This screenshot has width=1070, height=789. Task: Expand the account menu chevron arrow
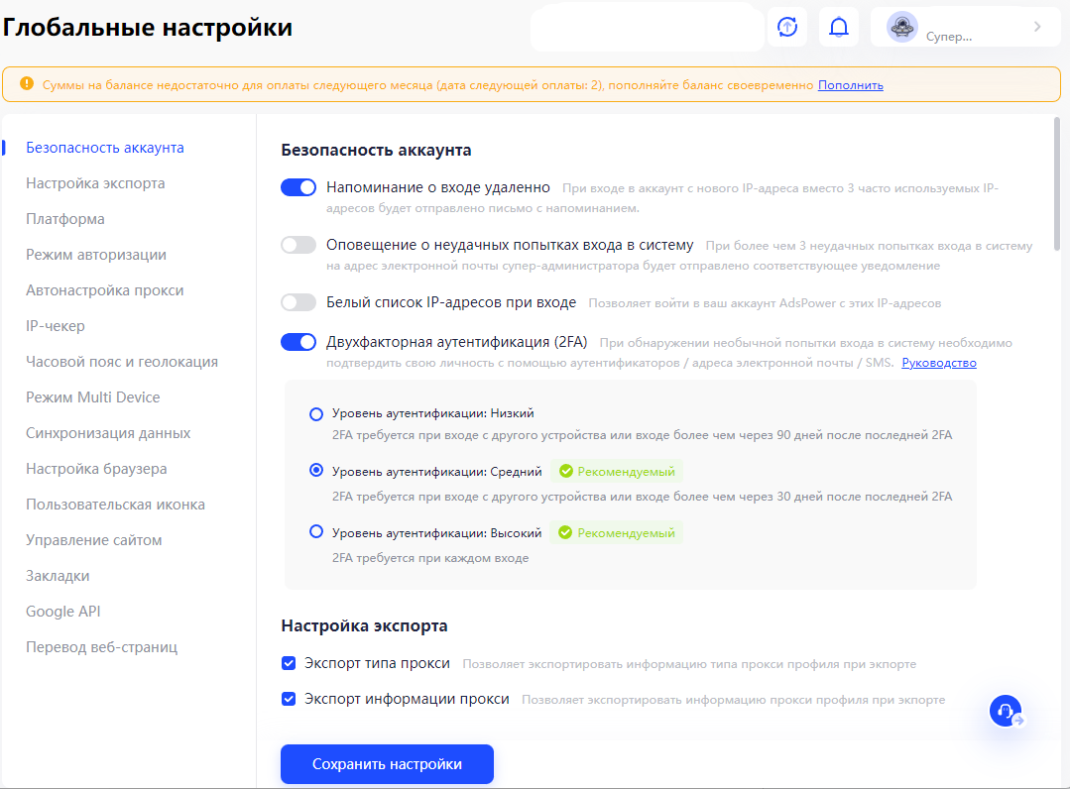click(1037, 27)
